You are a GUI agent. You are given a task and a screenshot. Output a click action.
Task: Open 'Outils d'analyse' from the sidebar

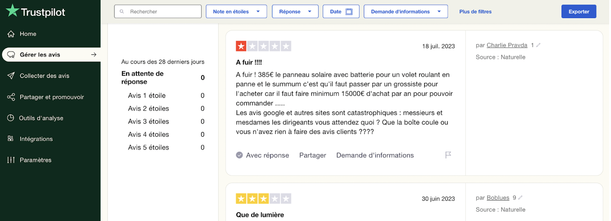click(x=41, y=118)
